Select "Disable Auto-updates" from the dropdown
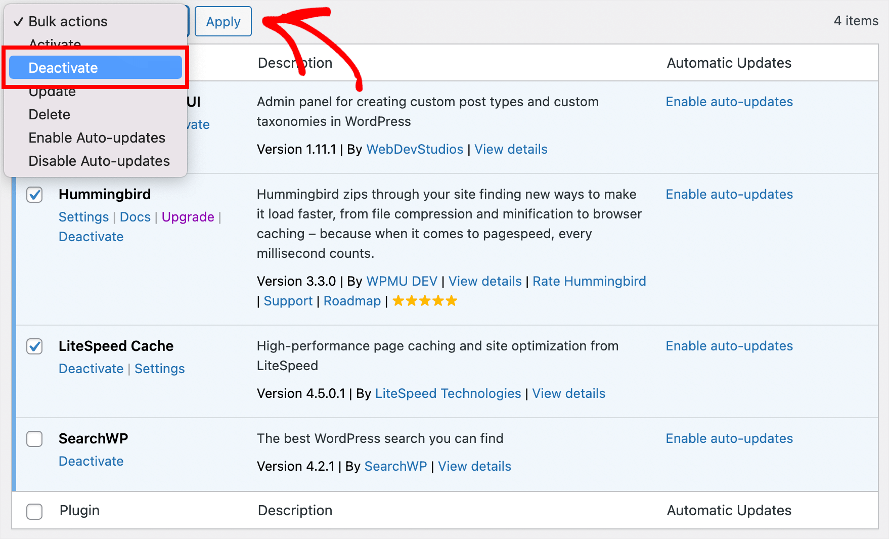889x539 pixels. [x=99, y=161]
